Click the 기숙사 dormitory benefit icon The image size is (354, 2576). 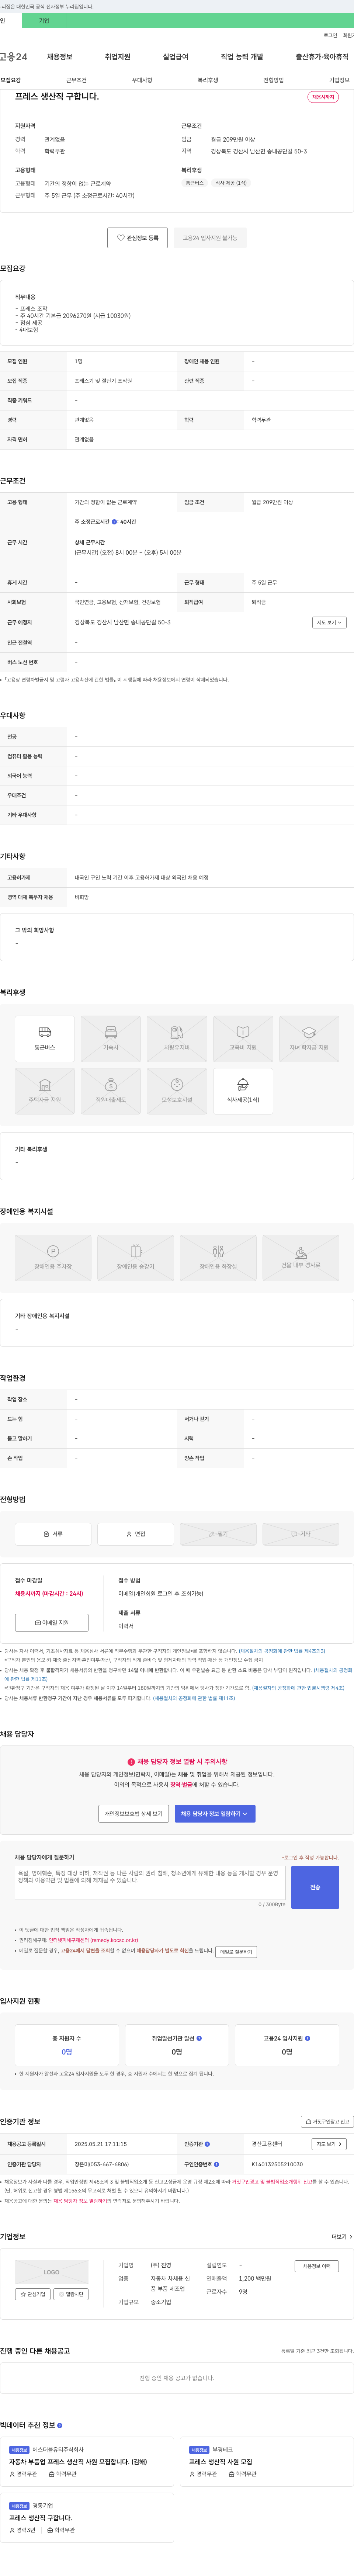(x=111, y=1038)
